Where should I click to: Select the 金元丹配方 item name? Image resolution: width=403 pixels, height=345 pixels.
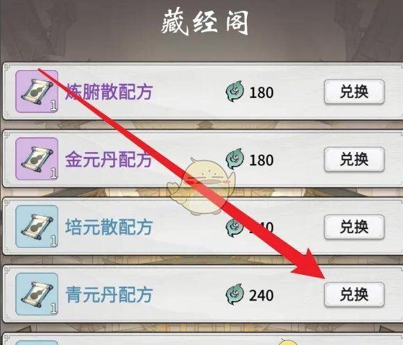109,159
